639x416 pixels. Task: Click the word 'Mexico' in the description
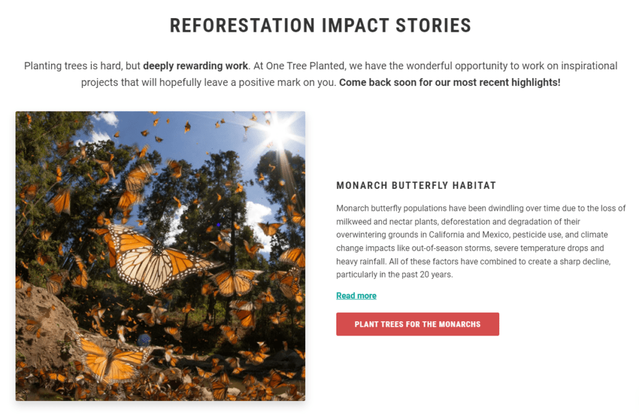click(495, 235)
